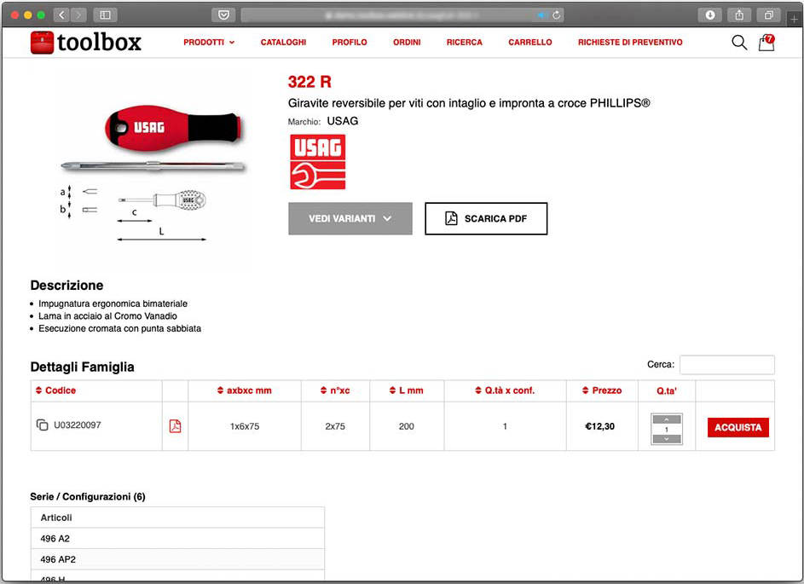
Task: Click the red ACQUISTA button
Action: pos(737,427)
